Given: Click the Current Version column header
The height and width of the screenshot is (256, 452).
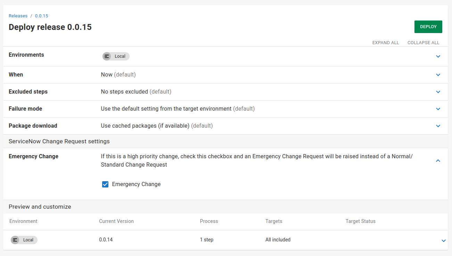Looking at the screenshot, I should 116,221.
